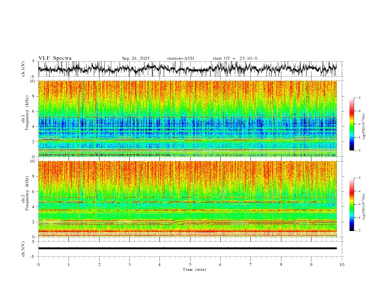
Task: Click the "start UT = 23:10:0" label
Action: coord(235,58)
